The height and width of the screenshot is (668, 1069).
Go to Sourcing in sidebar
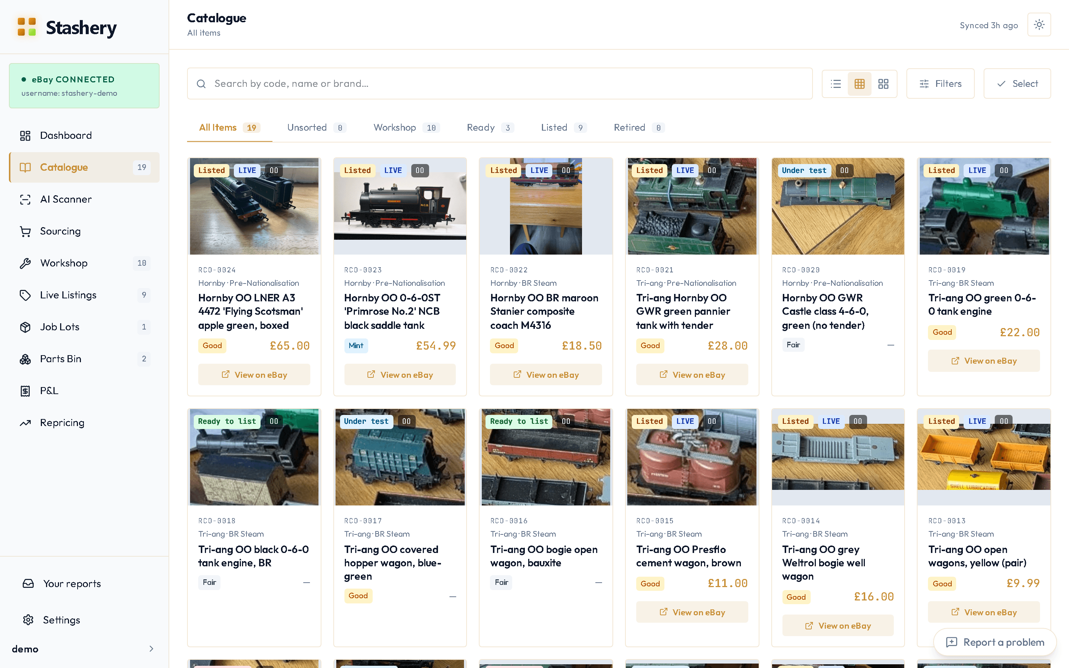pyautogui.click(x=84, y=231)
